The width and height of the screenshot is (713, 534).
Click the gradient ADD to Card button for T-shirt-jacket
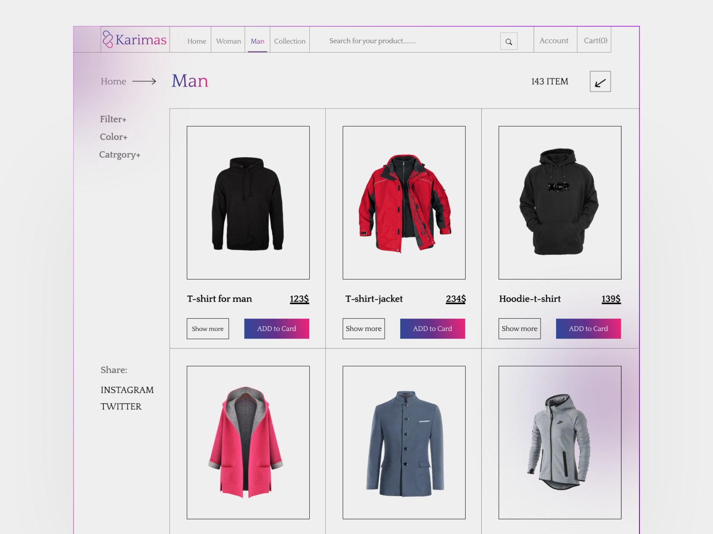point(432,328)
